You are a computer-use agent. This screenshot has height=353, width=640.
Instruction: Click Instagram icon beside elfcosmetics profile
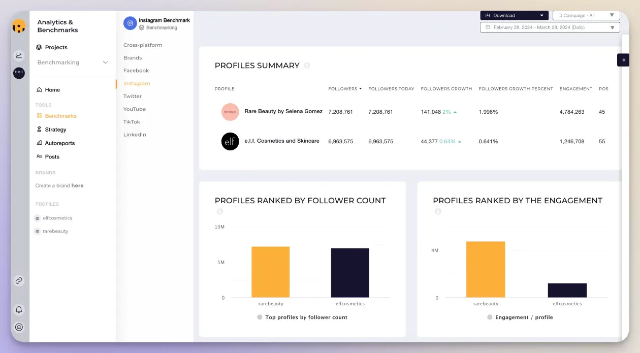(37, 218)
